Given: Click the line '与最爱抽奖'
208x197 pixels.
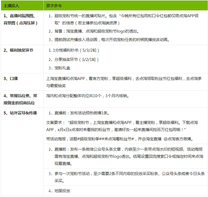Looking at the screenshot, I should coord(56,86).
